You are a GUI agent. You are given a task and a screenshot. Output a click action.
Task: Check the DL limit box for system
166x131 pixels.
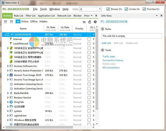coord(89,111)
